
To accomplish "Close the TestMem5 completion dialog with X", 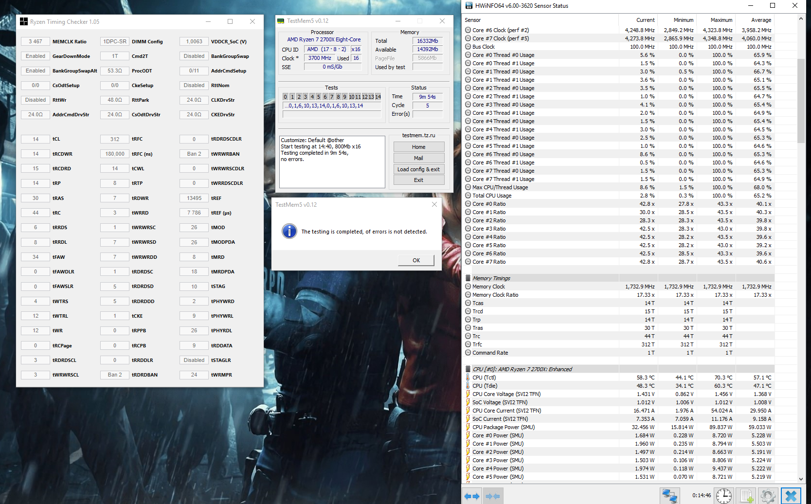I will click(434, 205).
